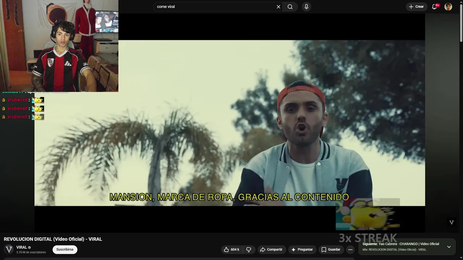Dislike the video
Image resolution: width=463 pixels, height=260 pixels.
[x=249, y=250]
